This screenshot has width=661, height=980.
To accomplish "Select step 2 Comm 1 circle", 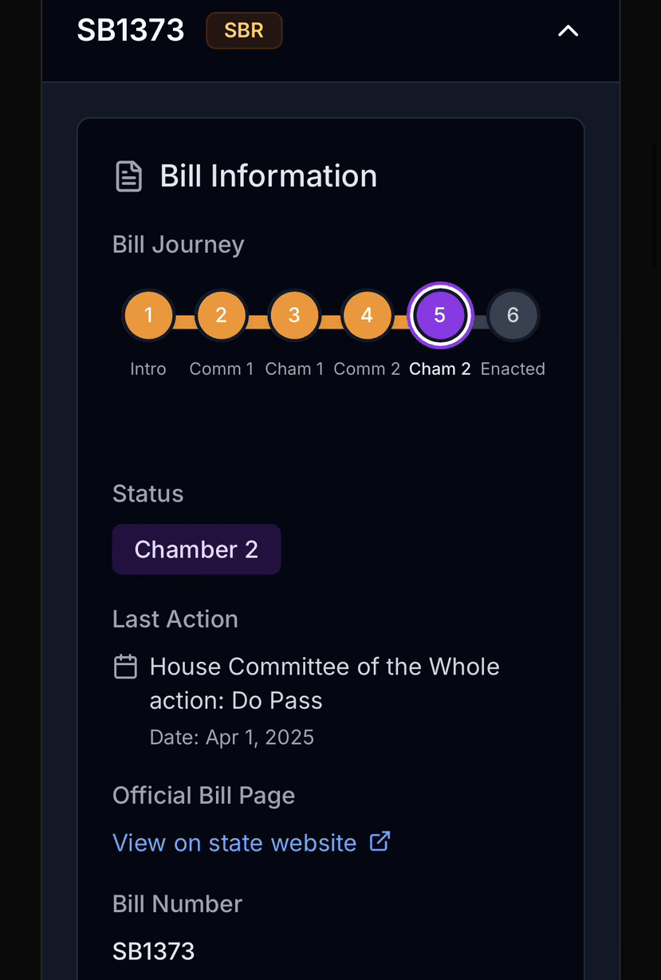I will tap(221, 315).
